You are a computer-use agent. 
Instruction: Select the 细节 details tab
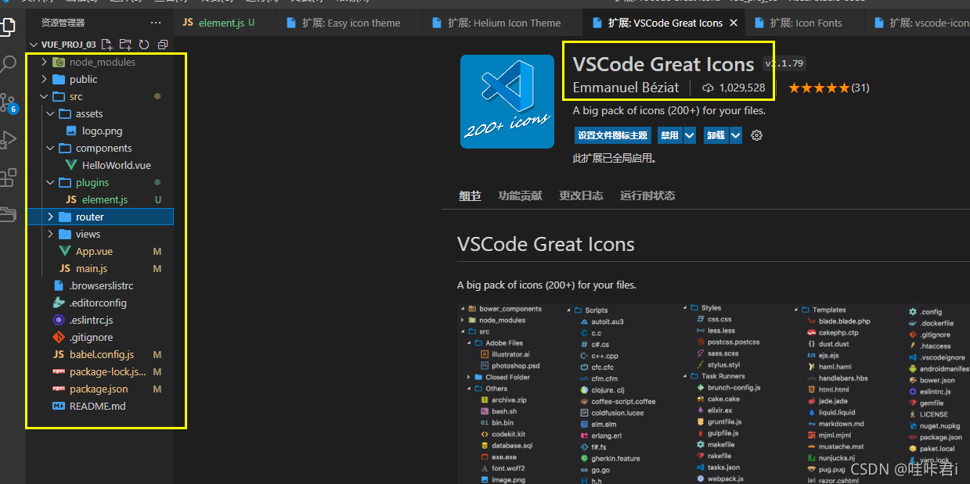pyautogui.click(x=470, y=195)
